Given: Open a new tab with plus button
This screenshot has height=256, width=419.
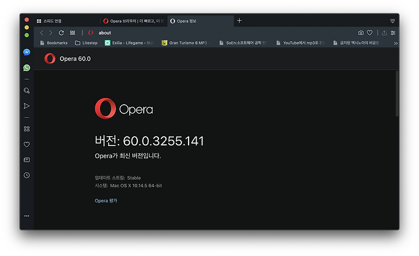Looking at the screenshot, I should (x=239, y=20).
